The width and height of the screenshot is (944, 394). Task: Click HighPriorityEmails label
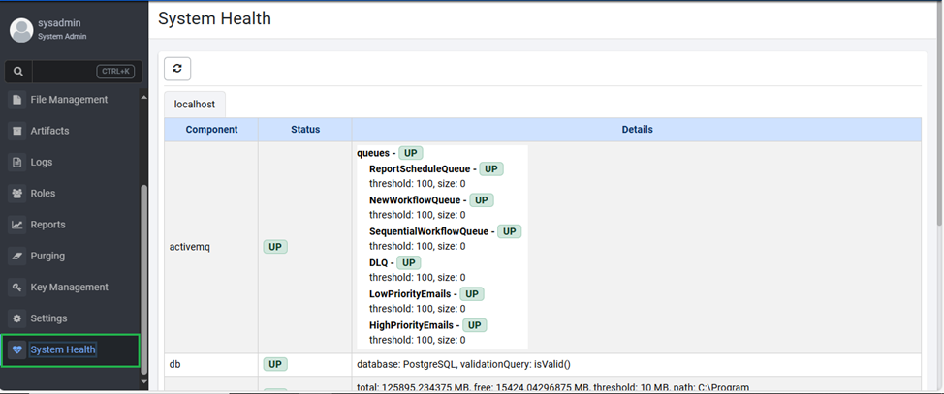point(411,325)
